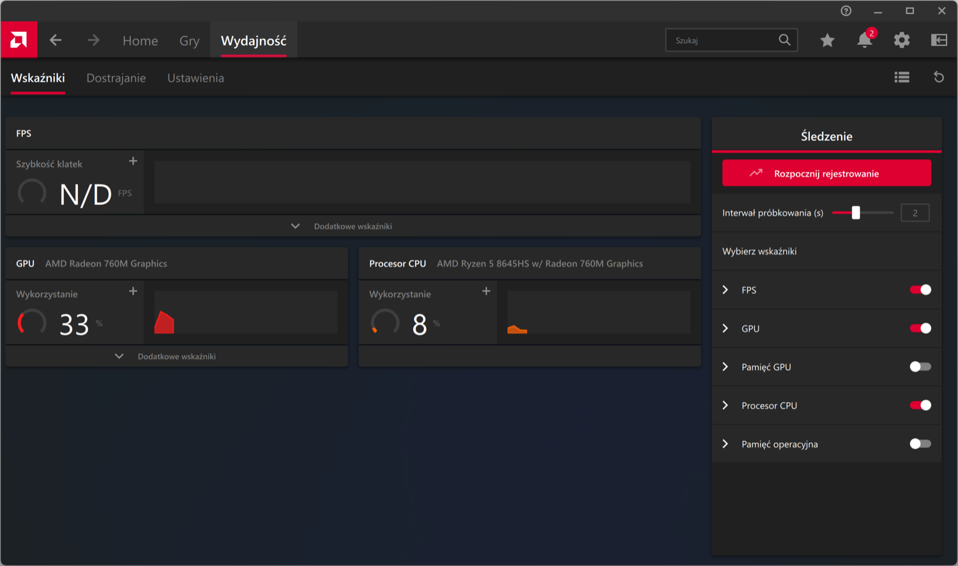Click the FPS graph area
The height and width of the screenshot is (566, 958).
point(422,182)
